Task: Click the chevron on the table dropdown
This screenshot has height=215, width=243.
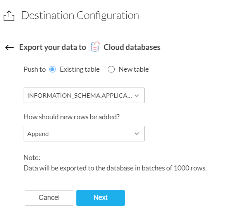Action: pos(137,95)
